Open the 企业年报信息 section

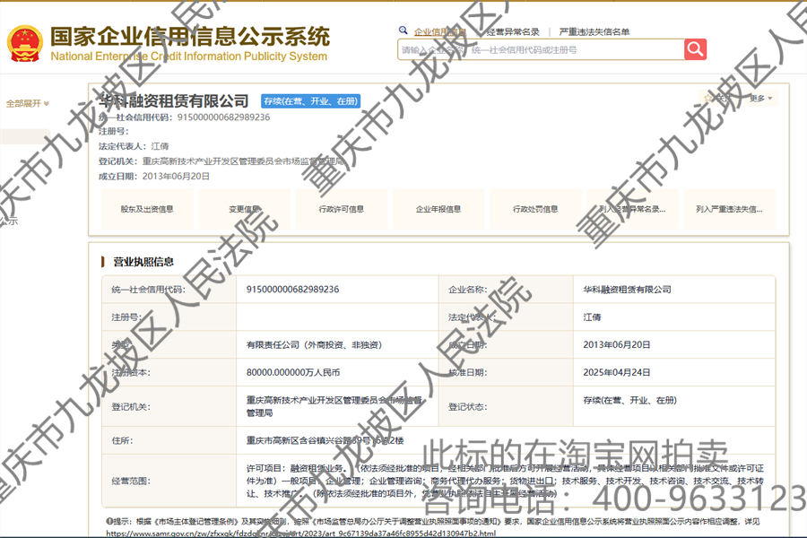[438, 209]
